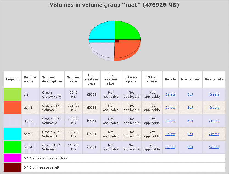Click the dark red free space swatch

pos(12,167)
